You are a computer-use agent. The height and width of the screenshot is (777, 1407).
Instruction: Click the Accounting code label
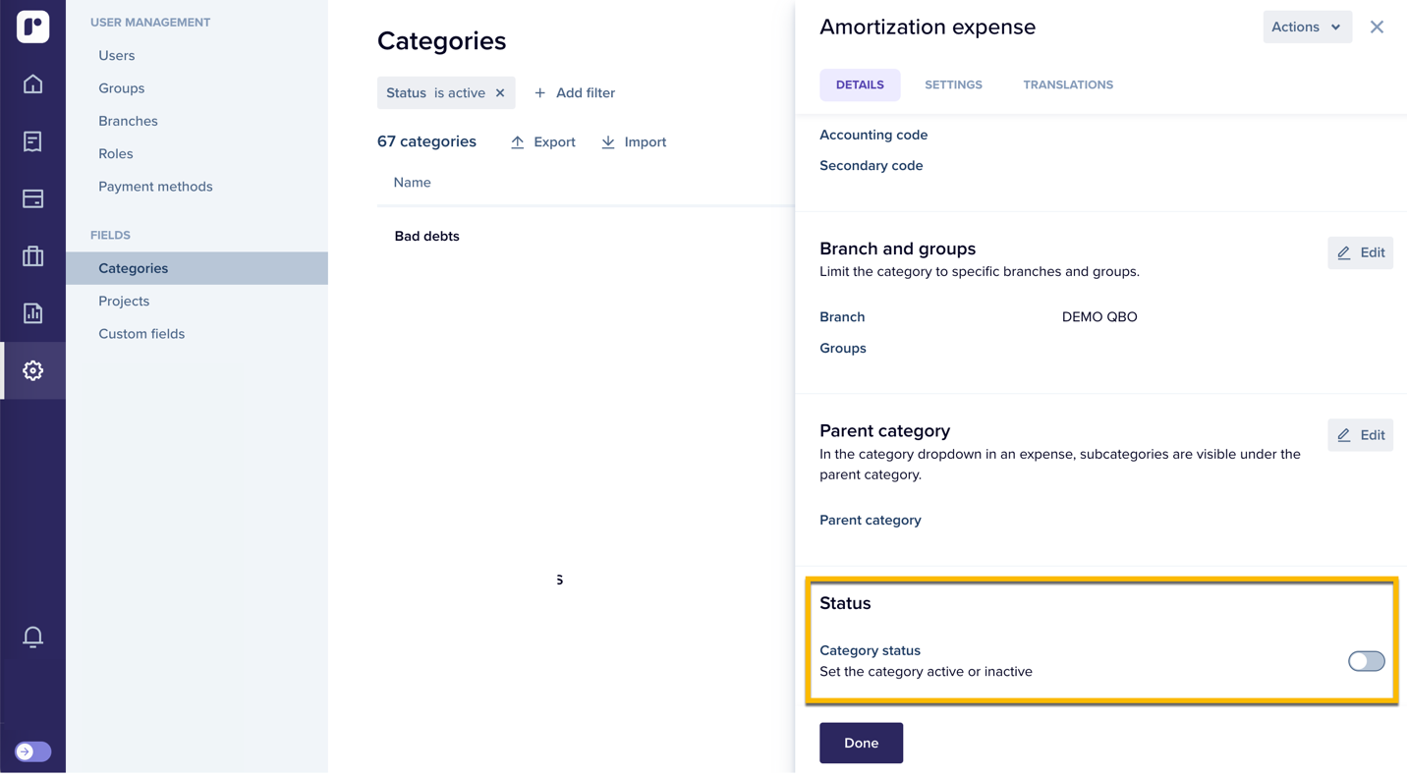[x=873, y=135]
